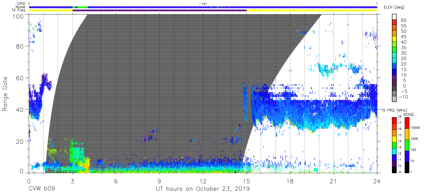Click the 3 tick on the UT hours axis

[x=72, y=181]
